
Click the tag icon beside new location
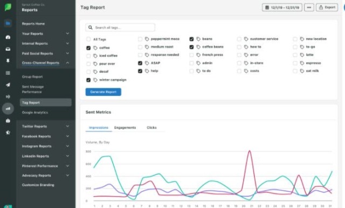click(x=302, y=39)
